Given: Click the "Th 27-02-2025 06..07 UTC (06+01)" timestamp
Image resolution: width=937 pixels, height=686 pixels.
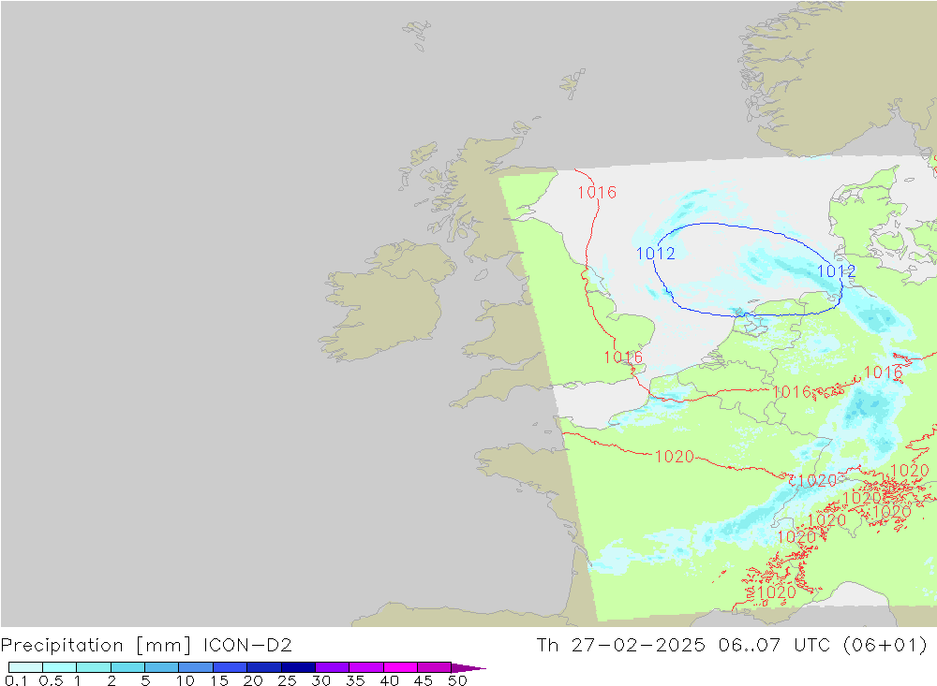Looking at the screenshot, I should [732, 646].
